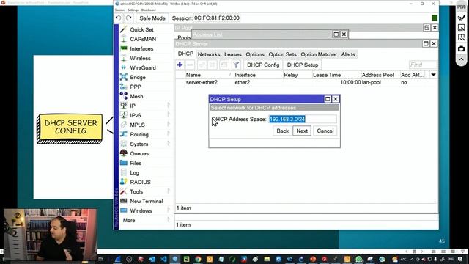This screenshot has height=264, width=469.
Task: Expand the IPv6 submenu
Action: 135,116
